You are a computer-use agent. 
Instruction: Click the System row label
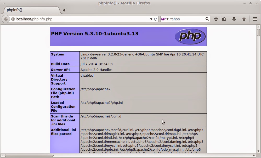(x=58, y=54)
